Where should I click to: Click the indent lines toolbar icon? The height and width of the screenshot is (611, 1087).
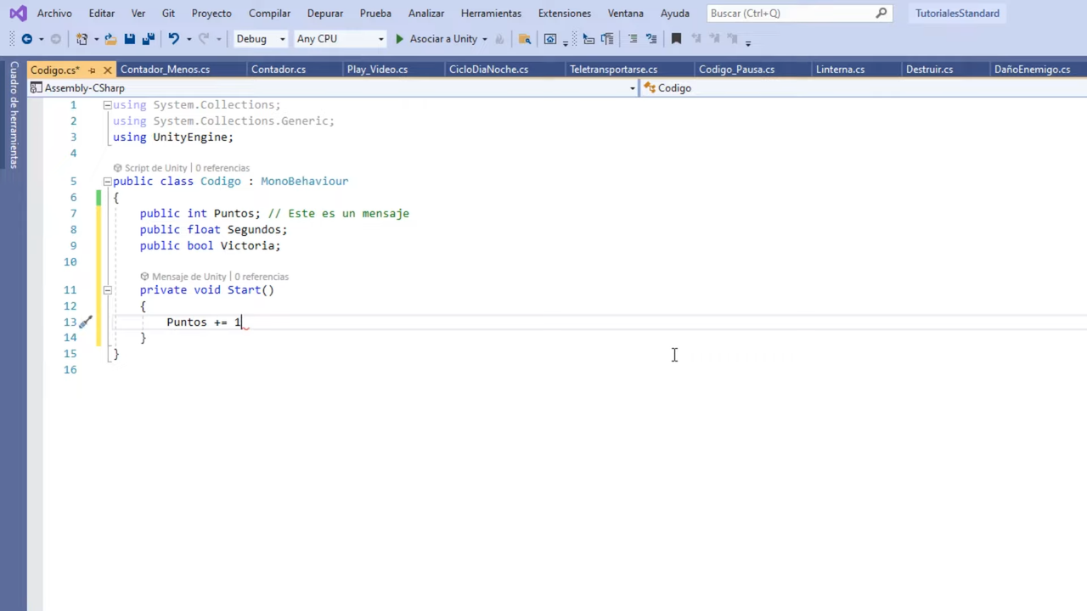[607, 39]
